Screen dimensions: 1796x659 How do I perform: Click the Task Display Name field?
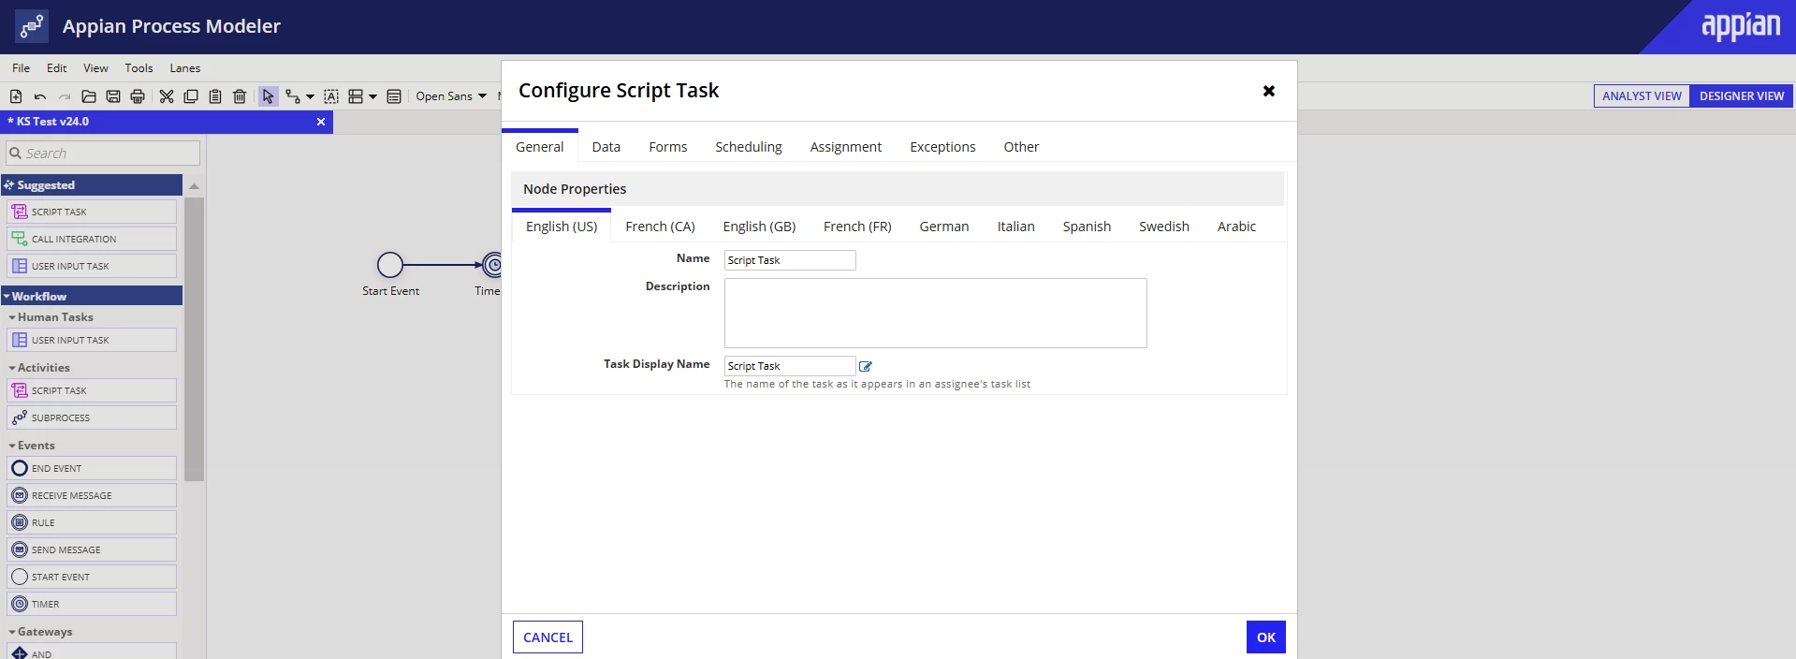pyautogui.click(x=790, y=366)
